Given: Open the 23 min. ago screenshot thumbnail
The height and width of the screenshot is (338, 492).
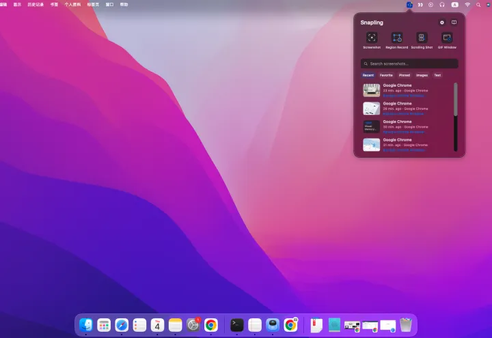Looking at the screenshot, I should click(x=372, y=90).
